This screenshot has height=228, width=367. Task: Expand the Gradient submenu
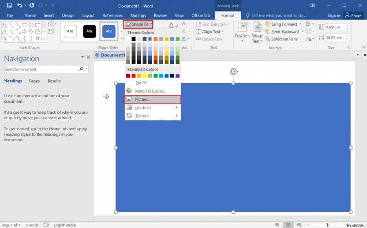tap(144, 108)
